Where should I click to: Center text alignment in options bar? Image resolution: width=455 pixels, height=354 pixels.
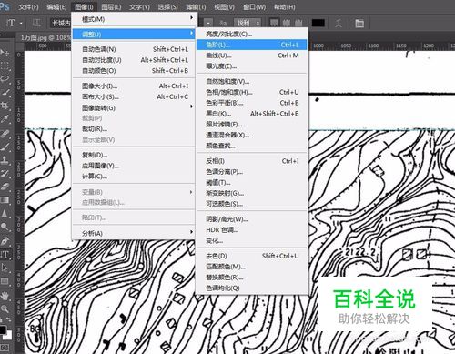point(287,23)
